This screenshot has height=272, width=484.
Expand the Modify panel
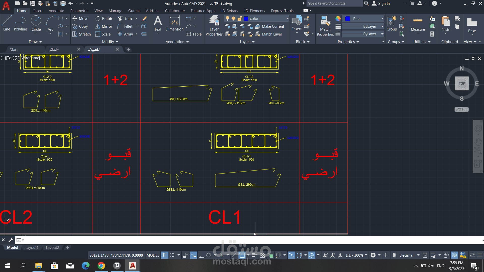[x=110, y=42]
